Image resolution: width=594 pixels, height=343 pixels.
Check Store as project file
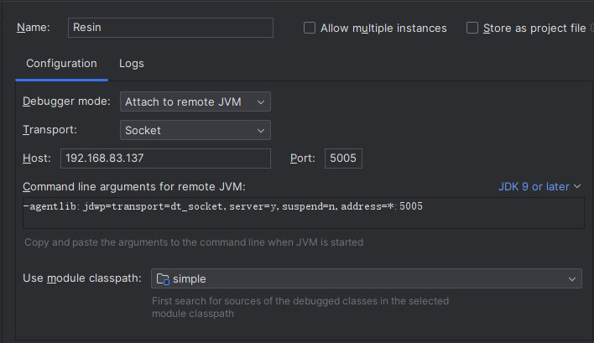tap(472, 28)
